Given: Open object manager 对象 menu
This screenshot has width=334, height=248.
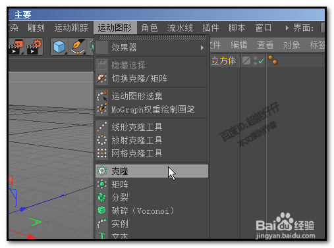Looking at the screenshot, I should click(x=292, y=45).
